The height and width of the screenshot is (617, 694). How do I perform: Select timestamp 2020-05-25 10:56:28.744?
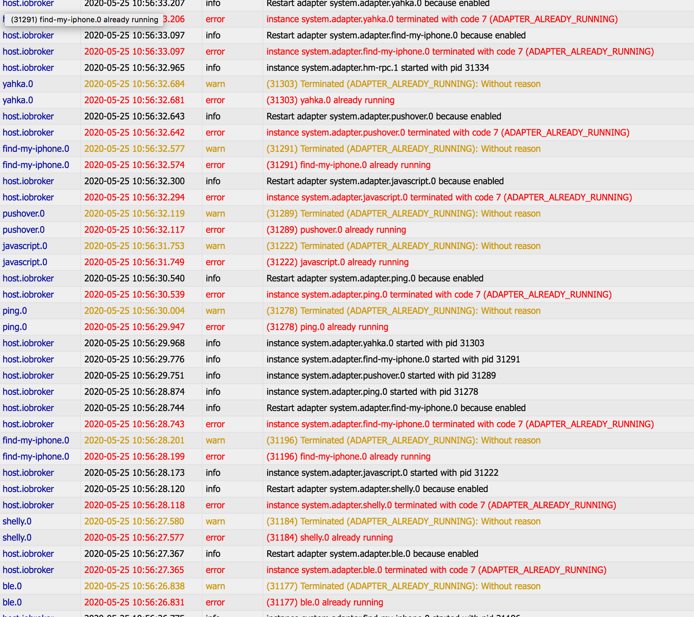(135, 408)
